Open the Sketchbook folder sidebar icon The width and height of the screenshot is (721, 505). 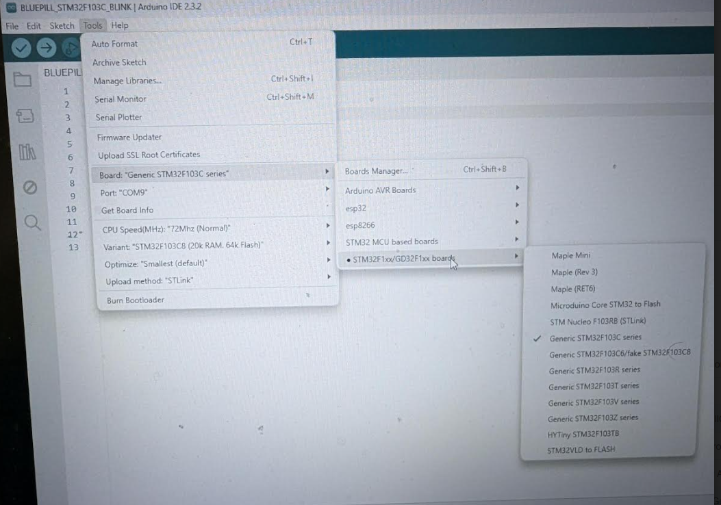(22, 79)
